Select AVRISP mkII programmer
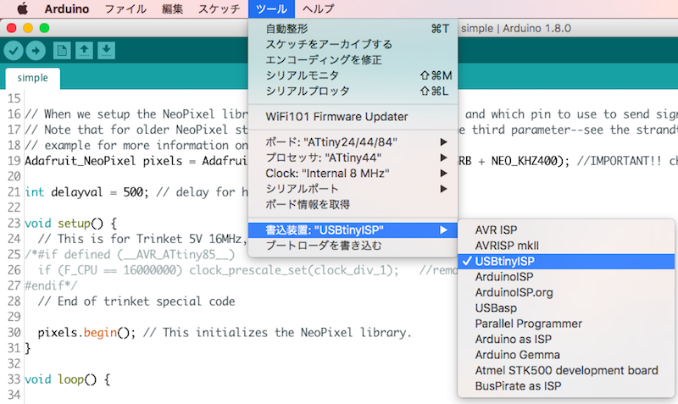 coord(566,246)
